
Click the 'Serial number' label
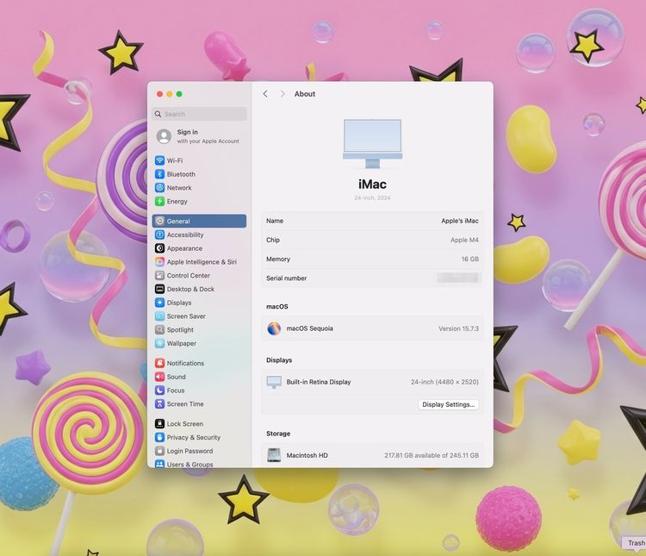(286, 278)
